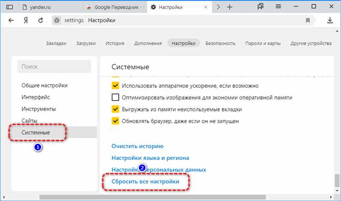Click the scroll left arrow at bottom
This screenshot has height=201, width=341.
tap(4, 197)
